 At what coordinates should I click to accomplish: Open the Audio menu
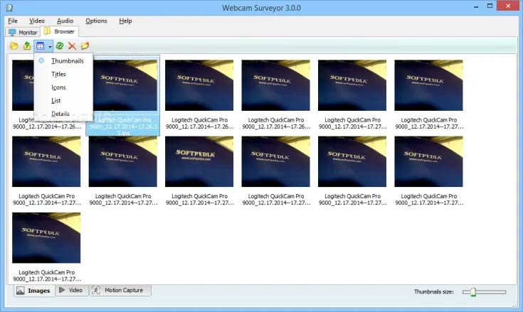coord(65,21)
